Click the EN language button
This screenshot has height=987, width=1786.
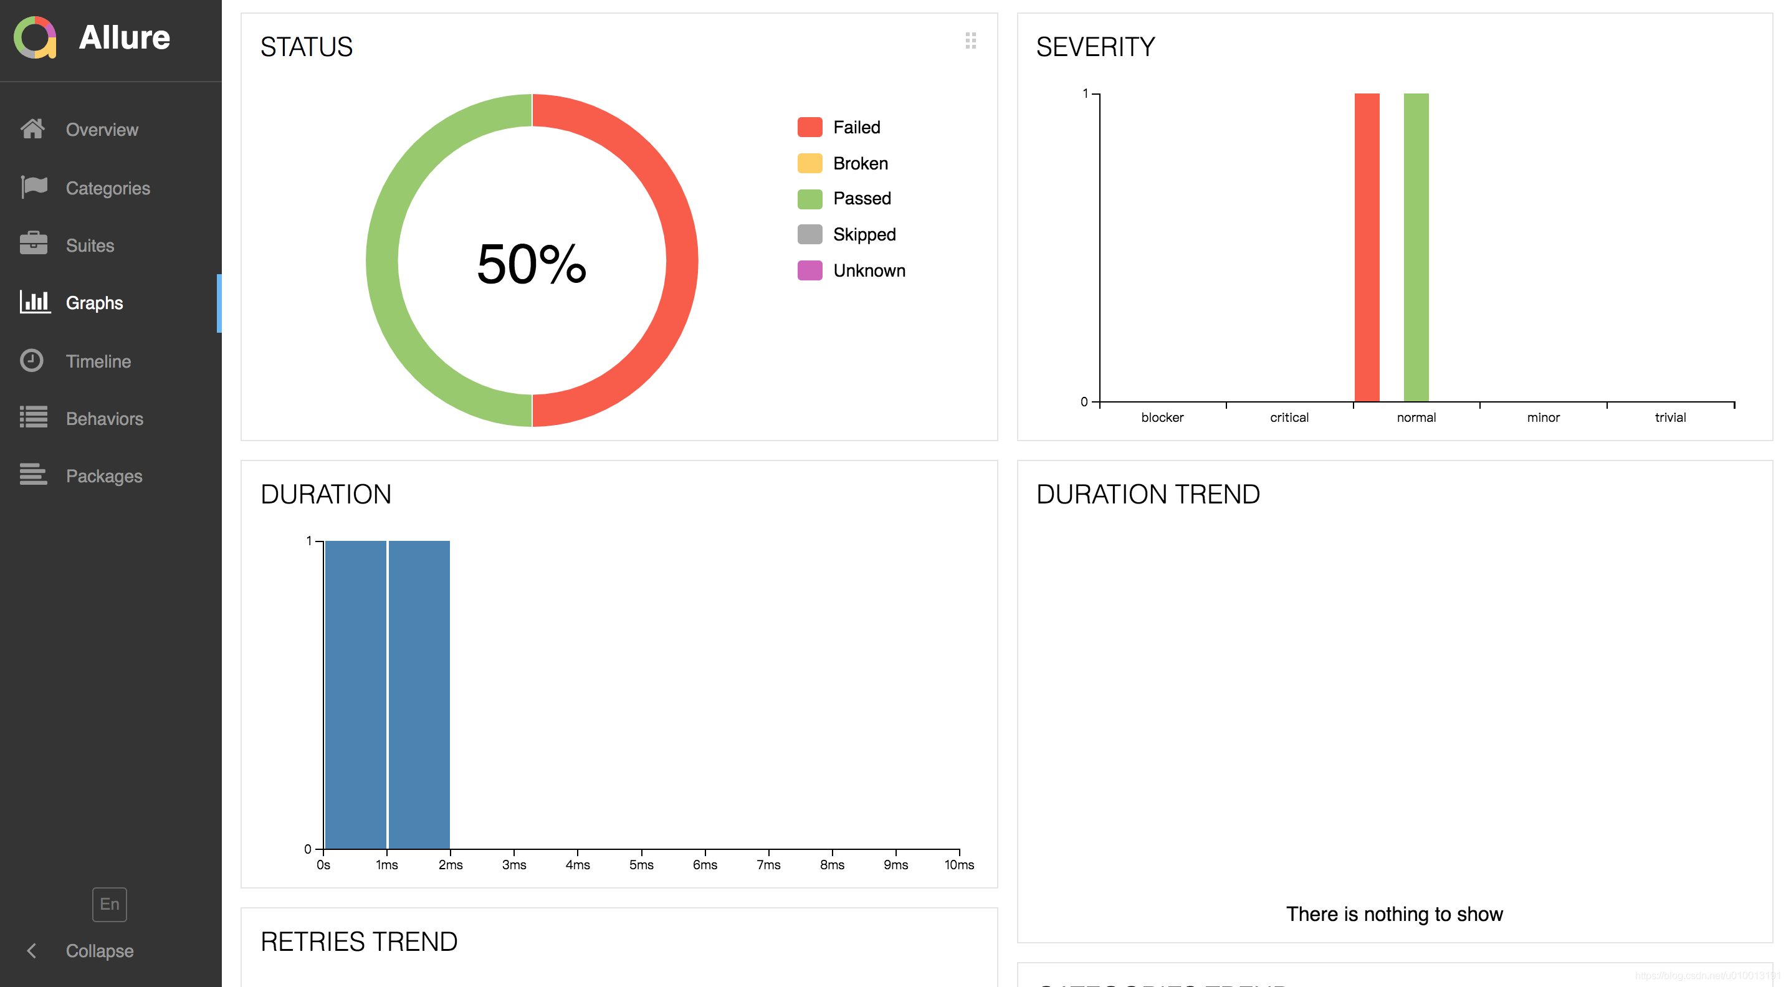click(110, 904)
